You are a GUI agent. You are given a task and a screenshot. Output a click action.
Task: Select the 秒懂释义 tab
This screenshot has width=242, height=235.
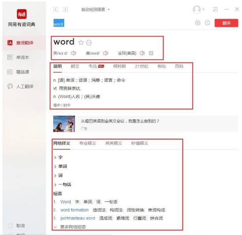(140, 143)
